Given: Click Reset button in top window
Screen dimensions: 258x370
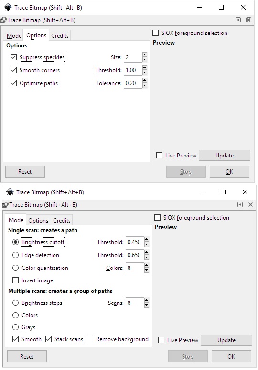Looking at the screenshot, I should (x=25, y=171).
